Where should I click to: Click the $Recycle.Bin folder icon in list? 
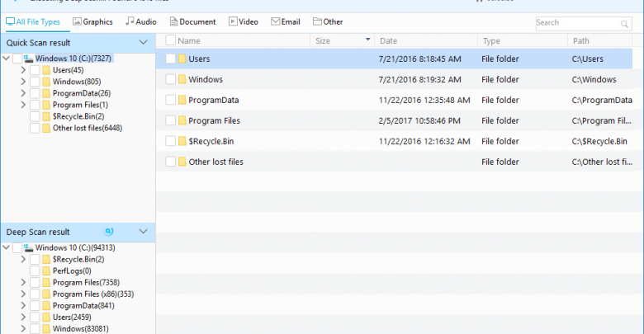[182, 141]
